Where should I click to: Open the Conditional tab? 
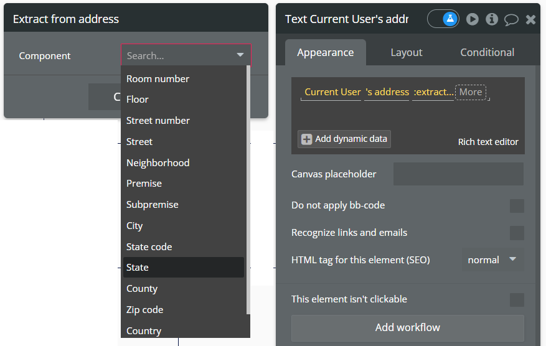(x=487, y=52)
